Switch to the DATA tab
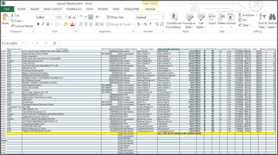Screen dimensions: 278x155 click(x=89, y=9)
